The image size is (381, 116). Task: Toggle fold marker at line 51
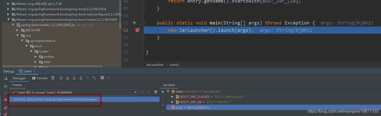point(144,23)
